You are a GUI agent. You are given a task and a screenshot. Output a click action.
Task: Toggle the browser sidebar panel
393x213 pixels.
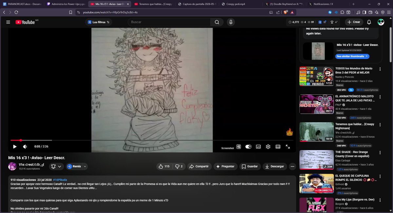365,12
